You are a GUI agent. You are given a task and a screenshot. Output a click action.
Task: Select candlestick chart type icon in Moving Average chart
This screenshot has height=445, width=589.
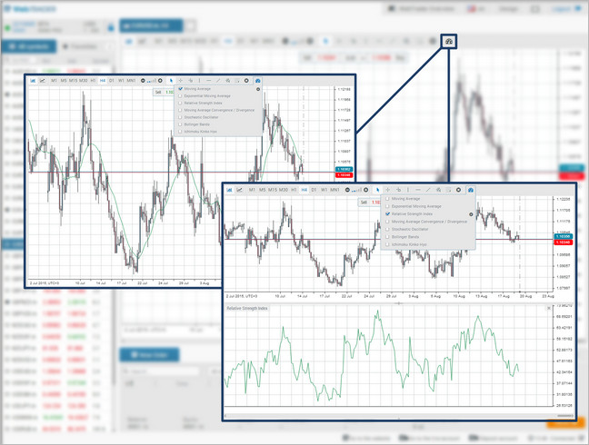coord(33,81)
